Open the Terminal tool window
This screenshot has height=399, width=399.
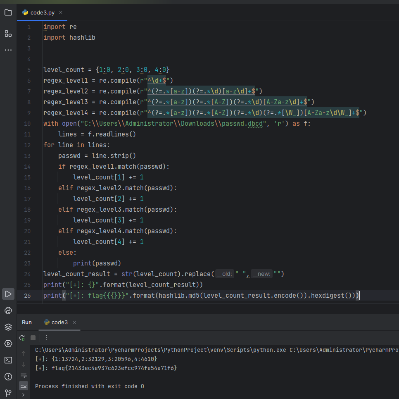click(8, 360)
